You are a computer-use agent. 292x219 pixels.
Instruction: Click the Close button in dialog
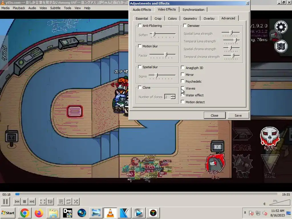214,115
